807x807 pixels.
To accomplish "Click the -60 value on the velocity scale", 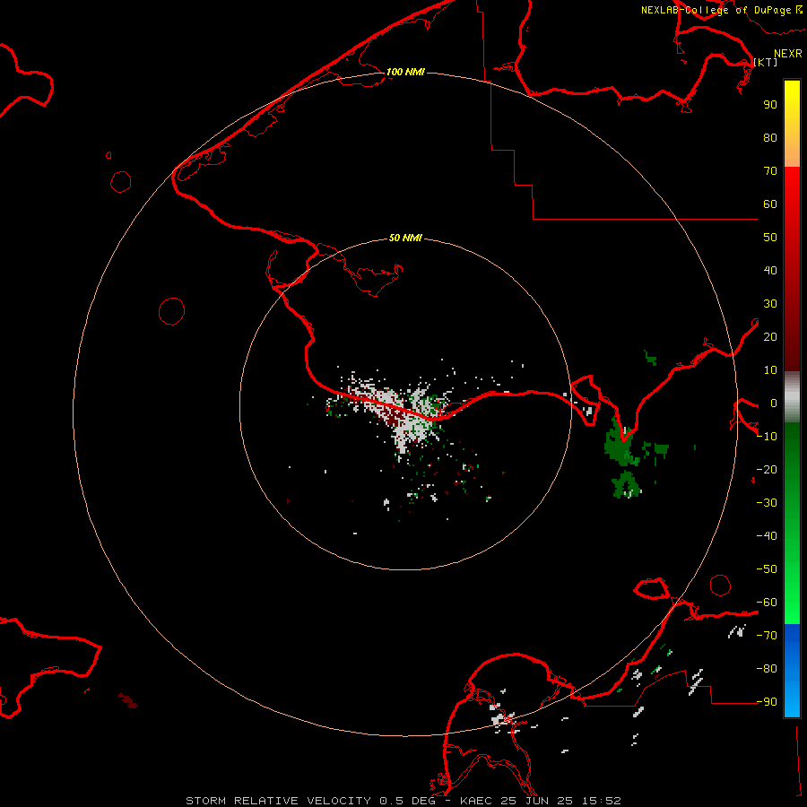I will pos(767,603).
